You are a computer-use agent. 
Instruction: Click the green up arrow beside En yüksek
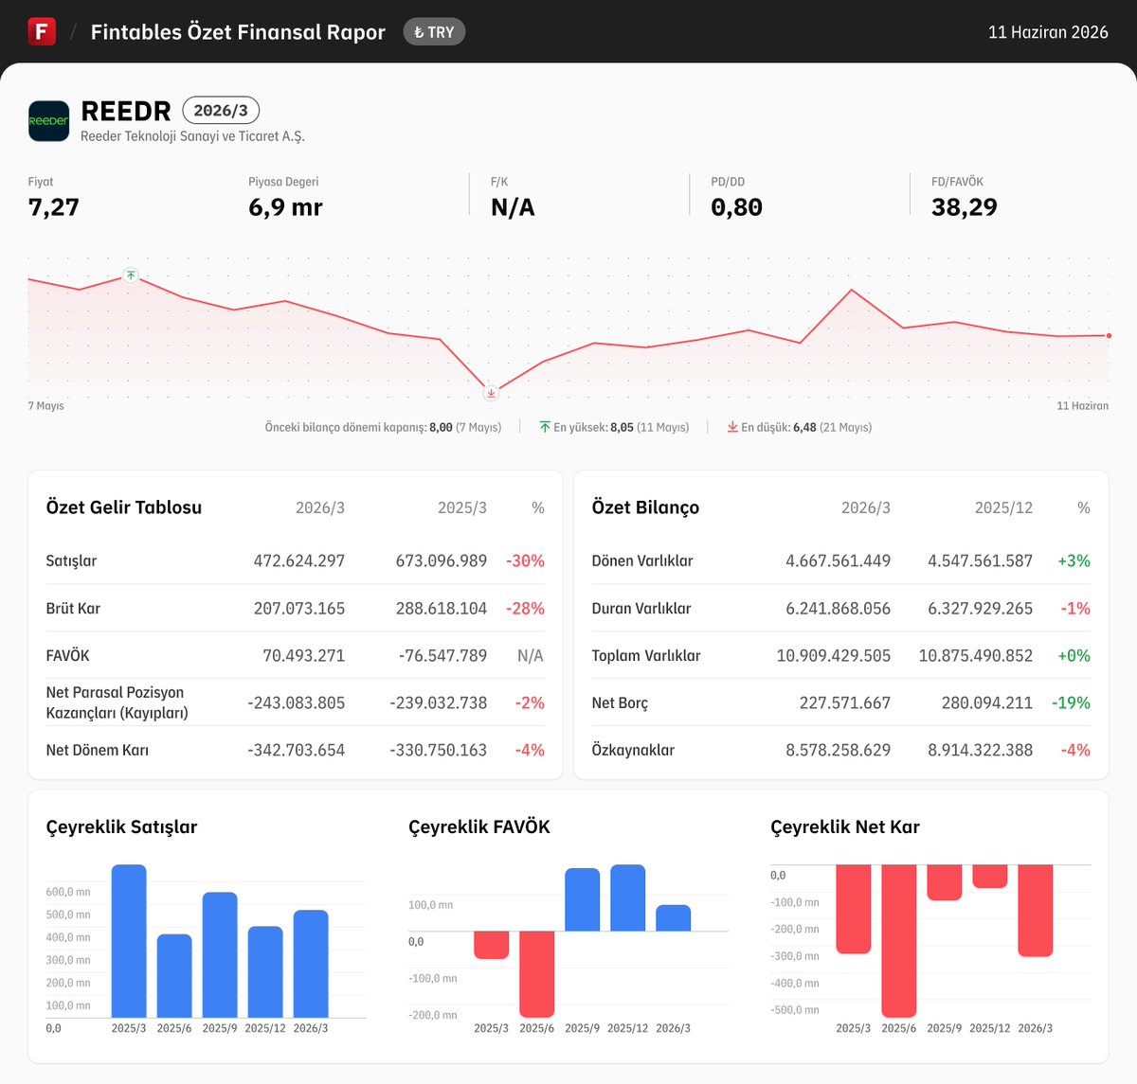click(x=545, y=427)
